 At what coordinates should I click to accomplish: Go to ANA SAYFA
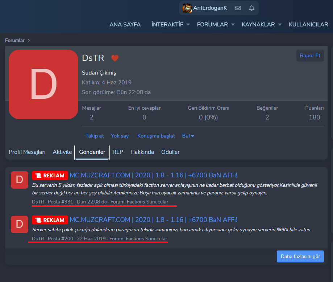(x=125, y=25)
